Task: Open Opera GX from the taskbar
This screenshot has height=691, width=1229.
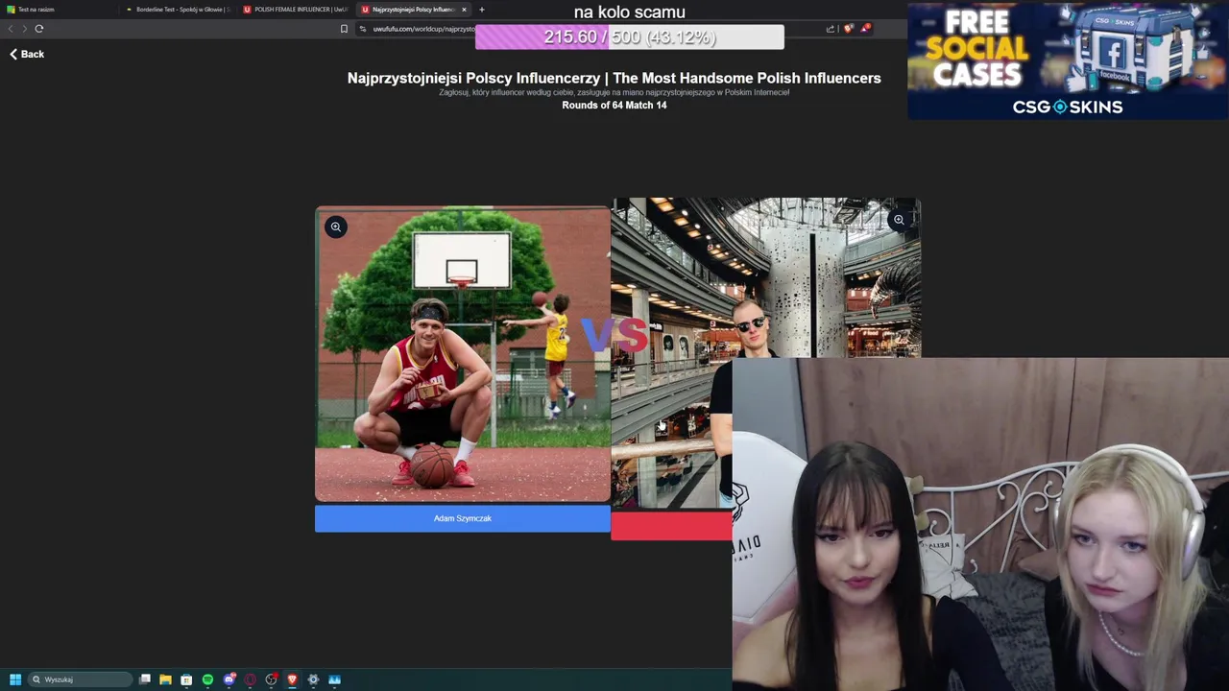Action: [x=250, y=679]
